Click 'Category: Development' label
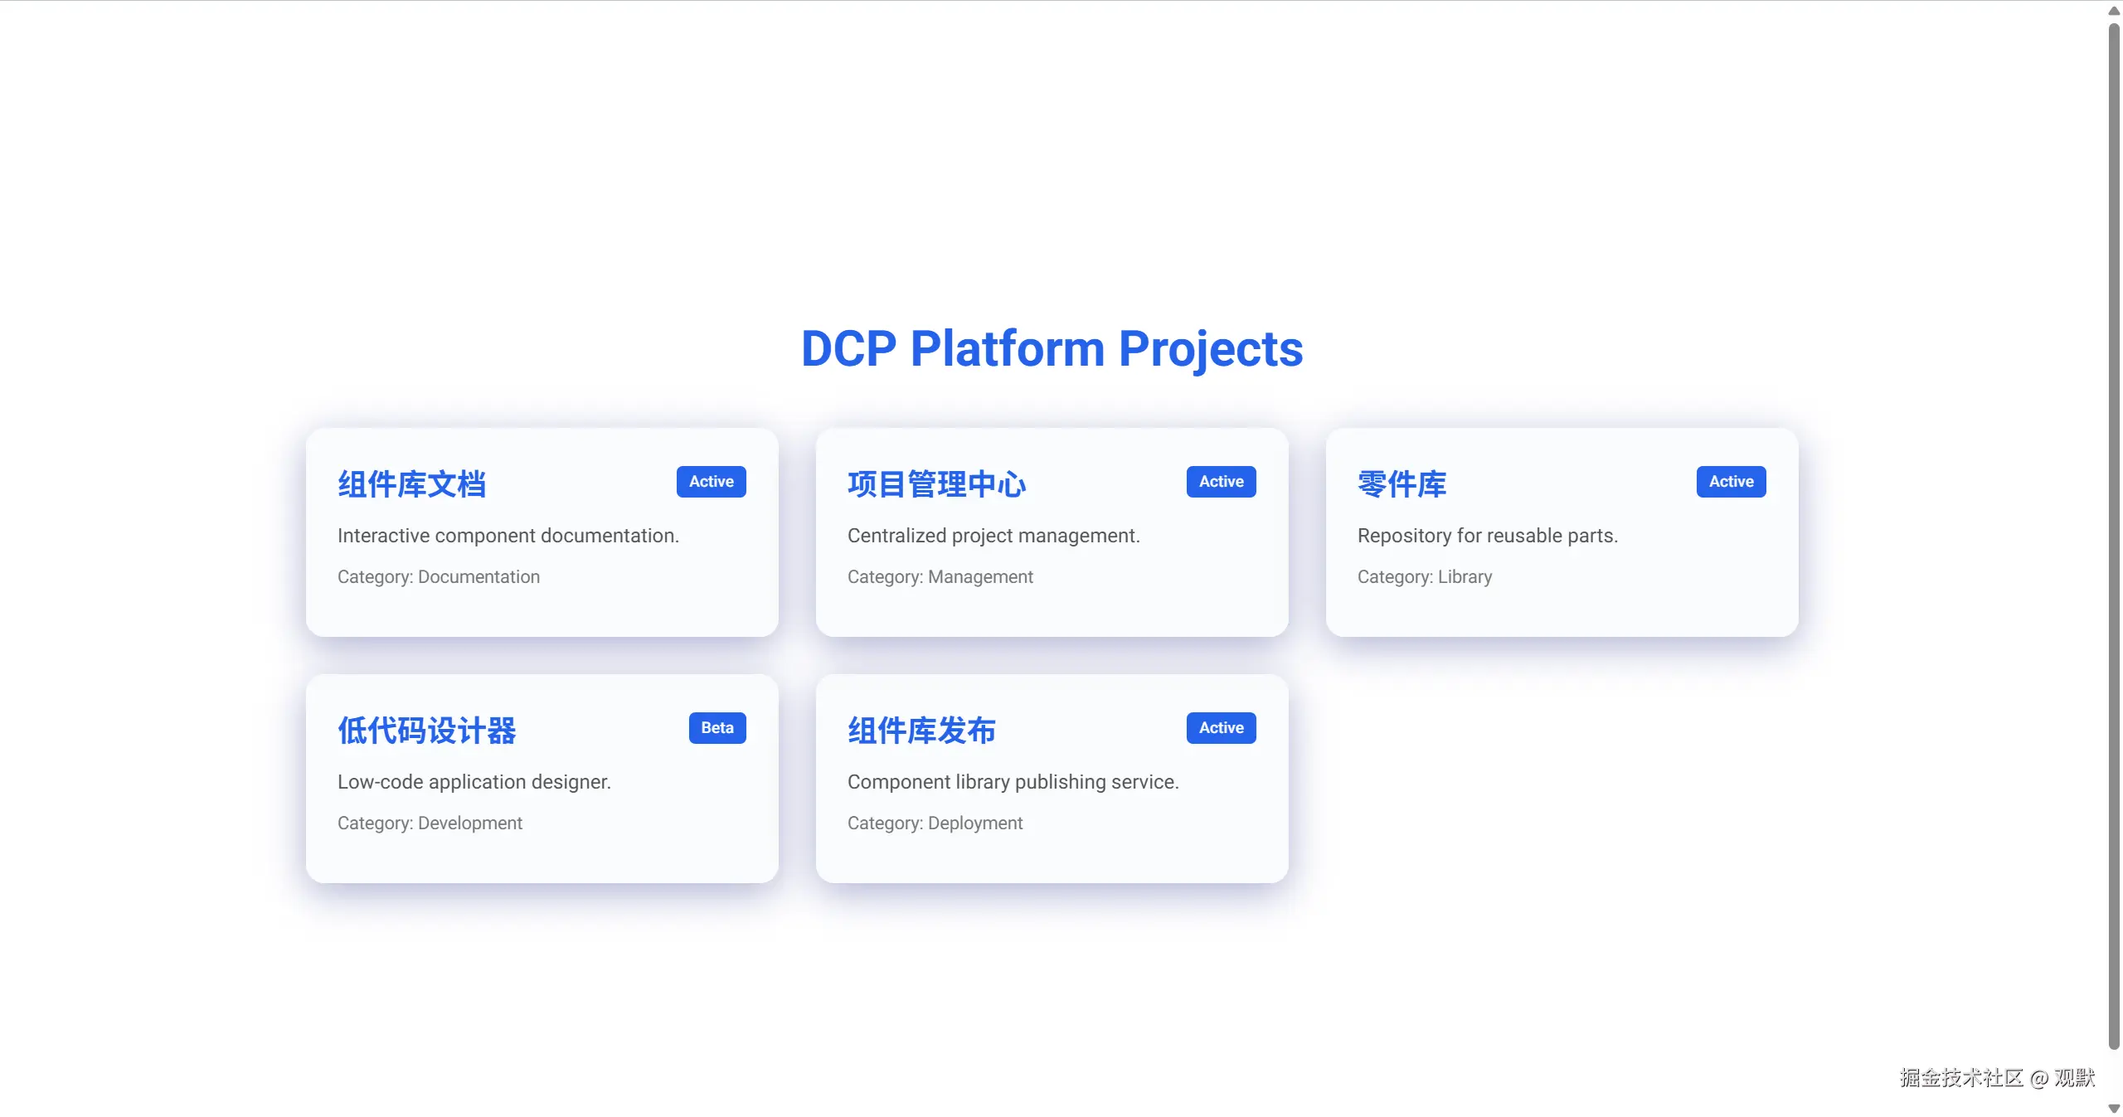Viewport: 2123px width, 1117px height. (x=430, y=823)
